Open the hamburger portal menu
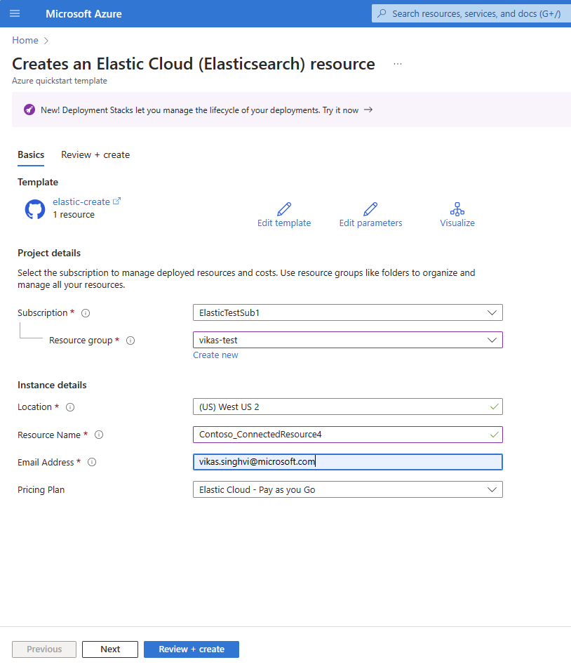 (15, 13)
